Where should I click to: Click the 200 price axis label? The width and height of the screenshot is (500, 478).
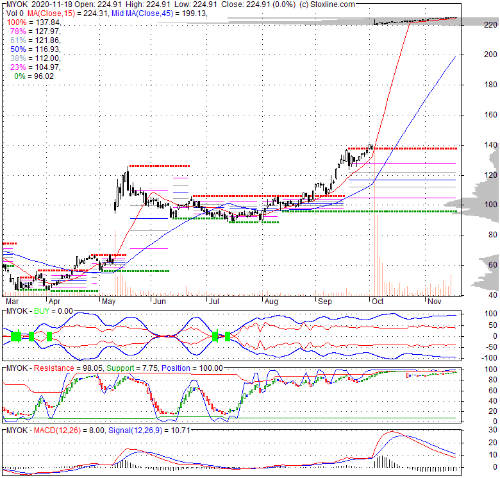490,55
